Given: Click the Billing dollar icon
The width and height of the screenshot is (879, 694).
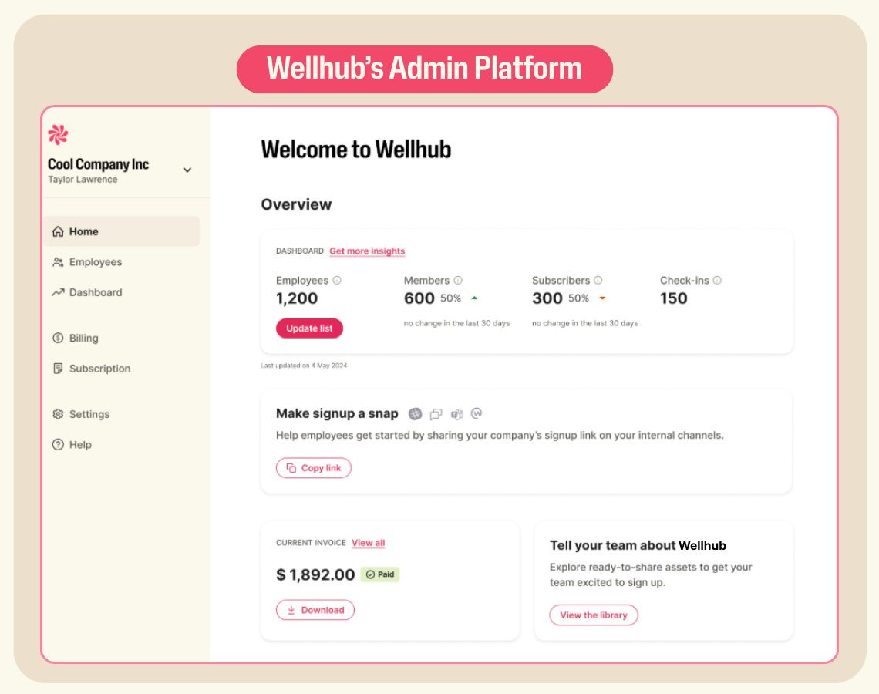Looking at the screenshot, I should [x=58, y=338].
